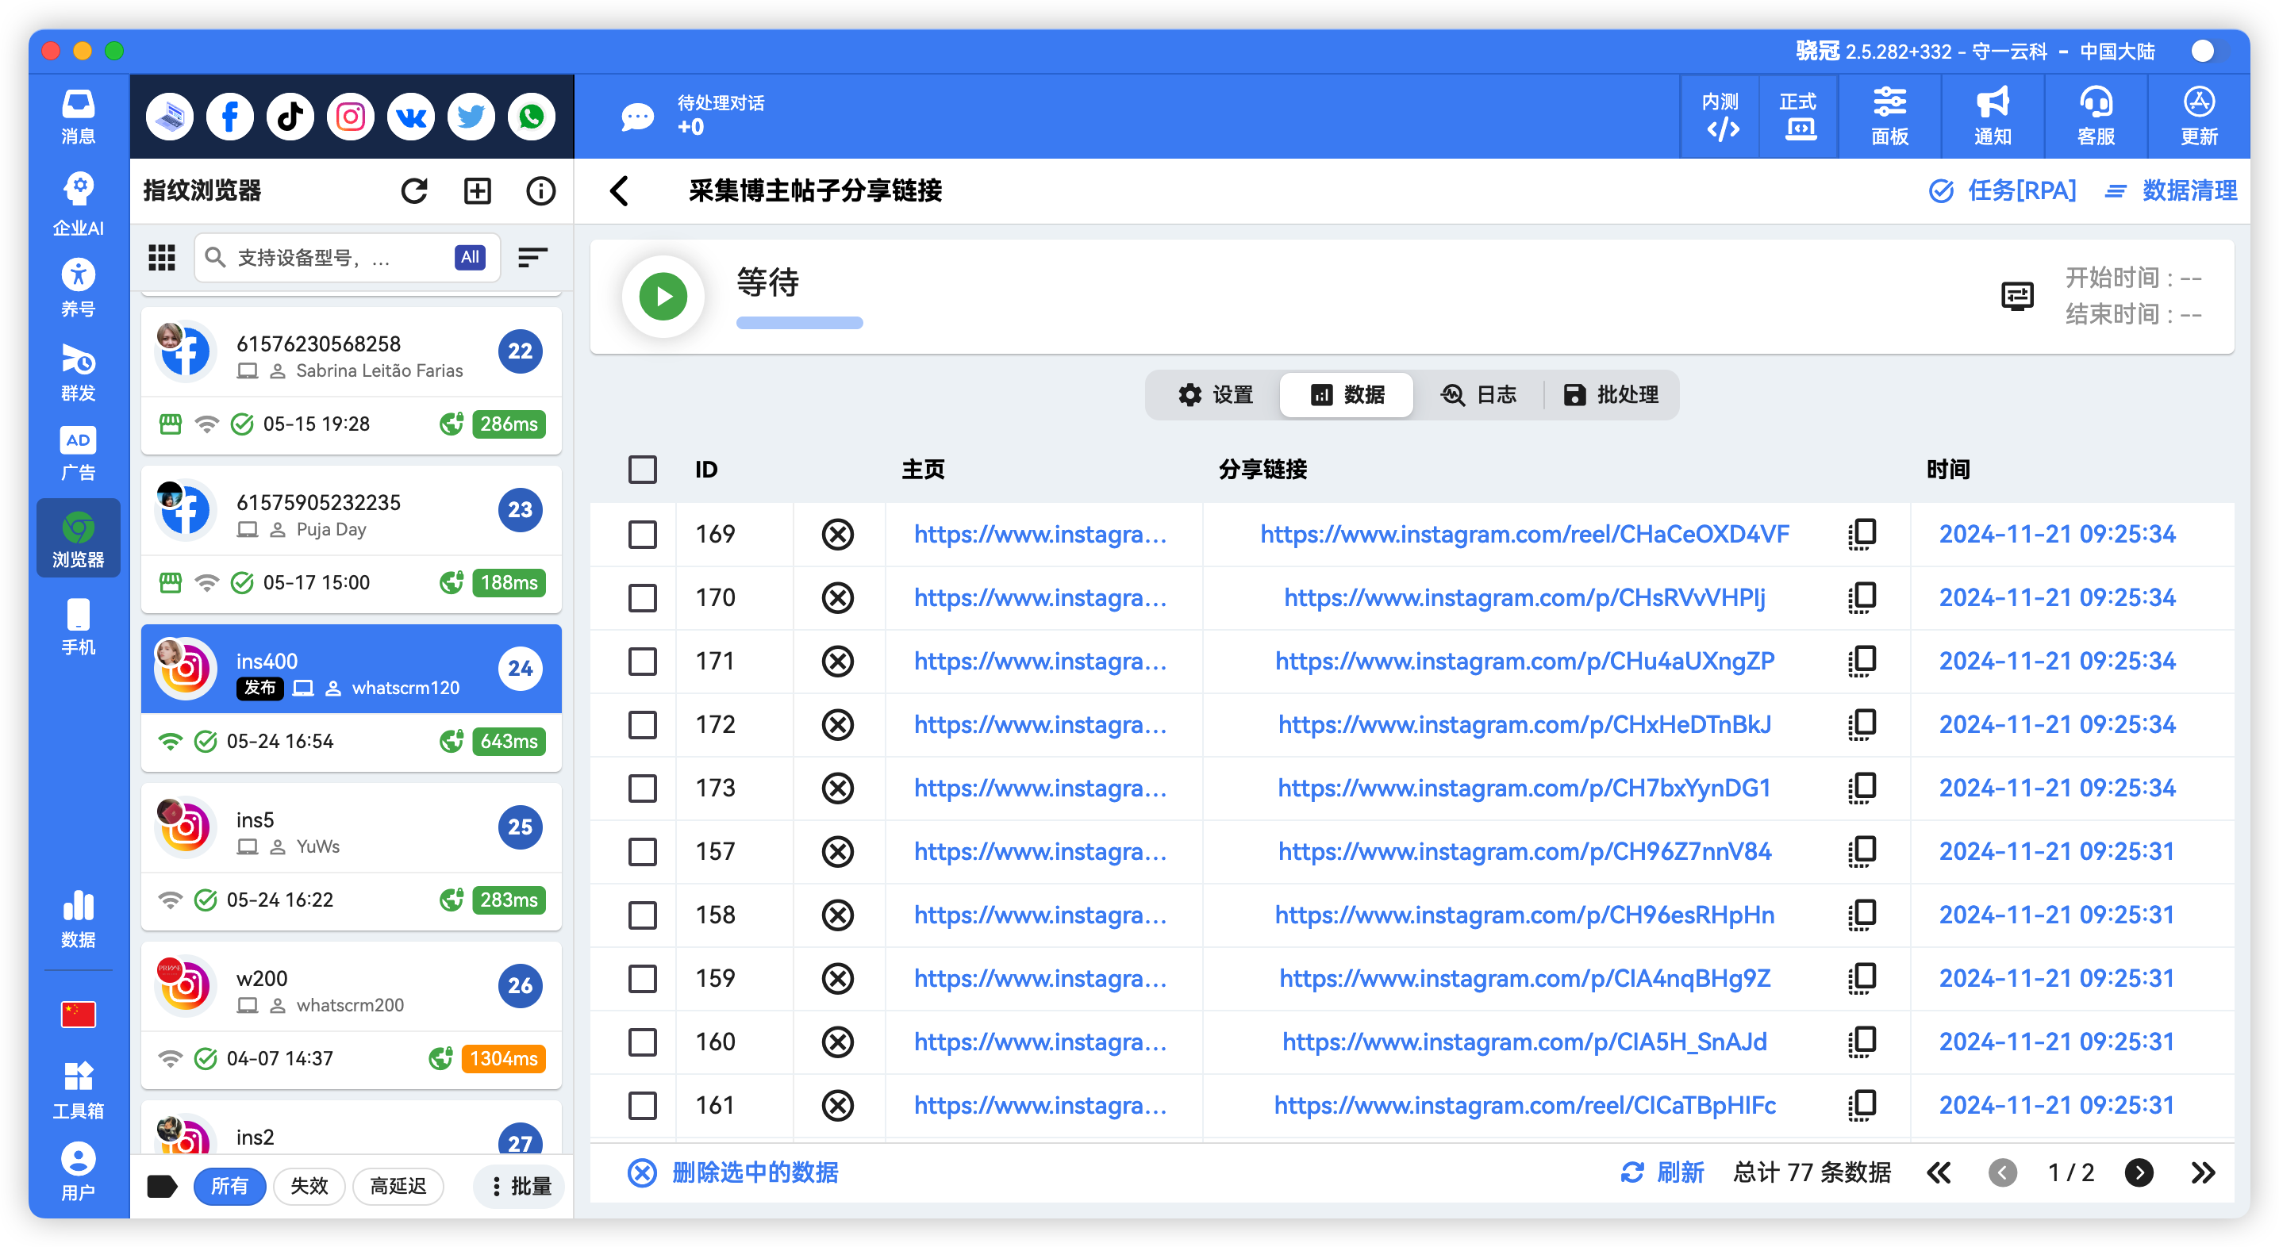Switch to the 设置 settings tab
The height and width of the screenshot is (1247, 2279).
[1217, 394]
